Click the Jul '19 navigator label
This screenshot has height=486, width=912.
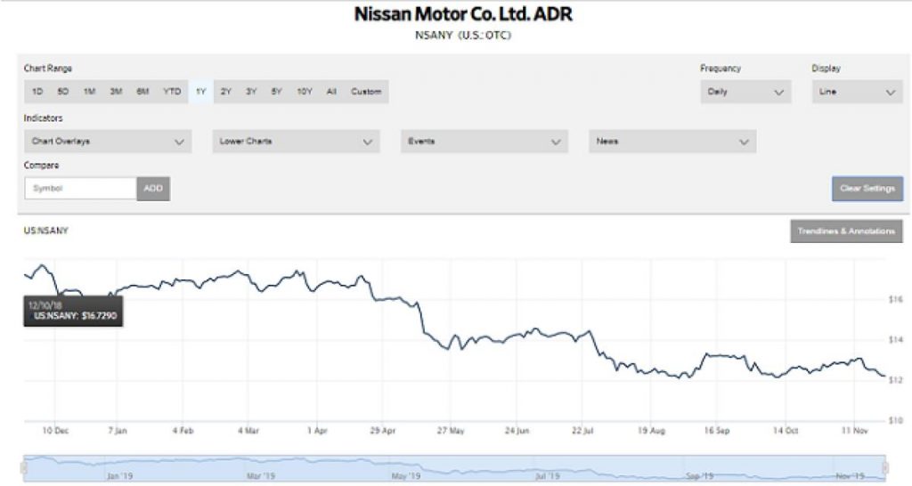point(548,476)
